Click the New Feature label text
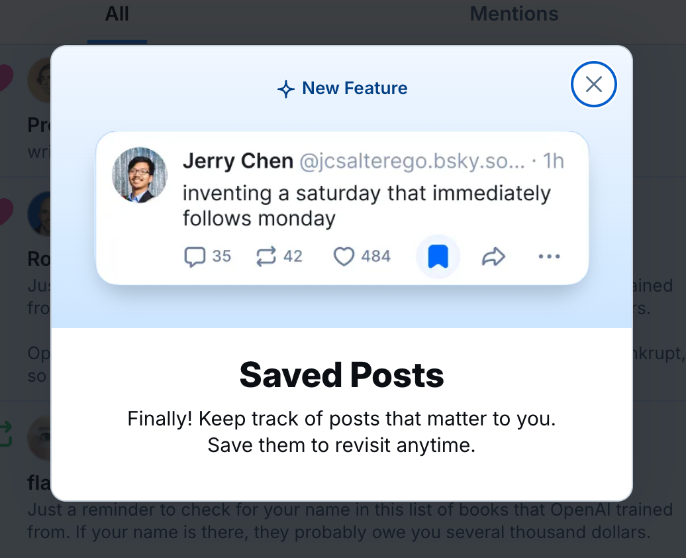 click(354, 88)
